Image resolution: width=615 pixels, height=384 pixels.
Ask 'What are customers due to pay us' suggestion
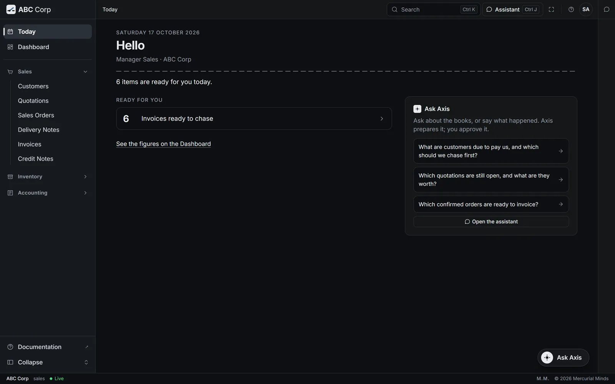click(491, 151)
